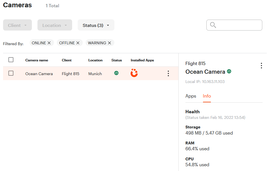
Task: Toggle the select-all cameras checkbox
Action: [x=11, y=60]
